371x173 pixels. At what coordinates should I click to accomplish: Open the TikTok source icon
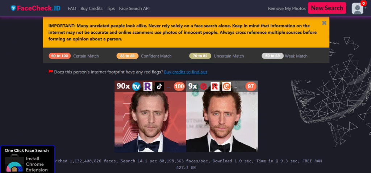[159, 86]
